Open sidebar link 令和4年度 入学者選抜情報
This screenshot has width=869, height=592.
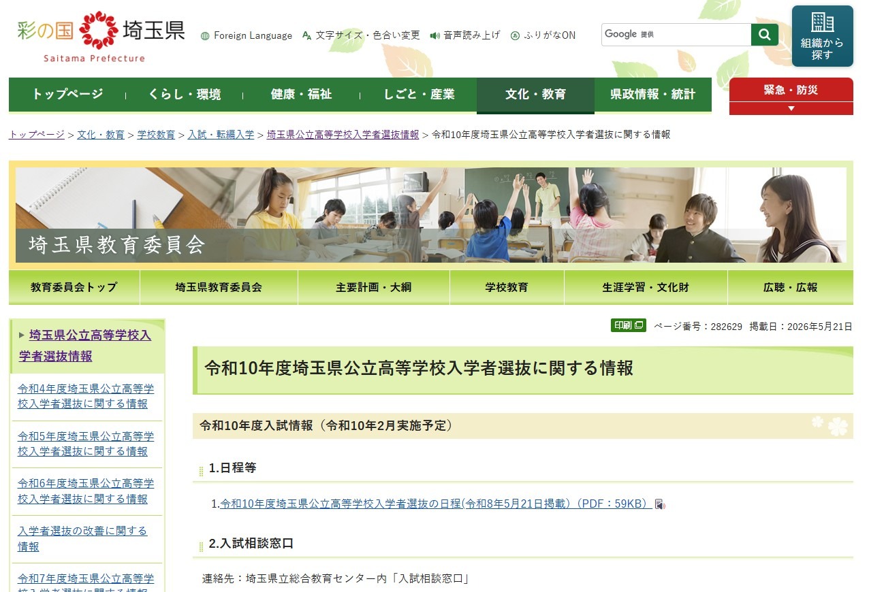[86, 396]
